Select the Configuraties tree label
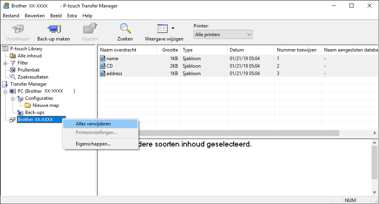This screenshot has width=379, height=204. click(x=39, y=98)
